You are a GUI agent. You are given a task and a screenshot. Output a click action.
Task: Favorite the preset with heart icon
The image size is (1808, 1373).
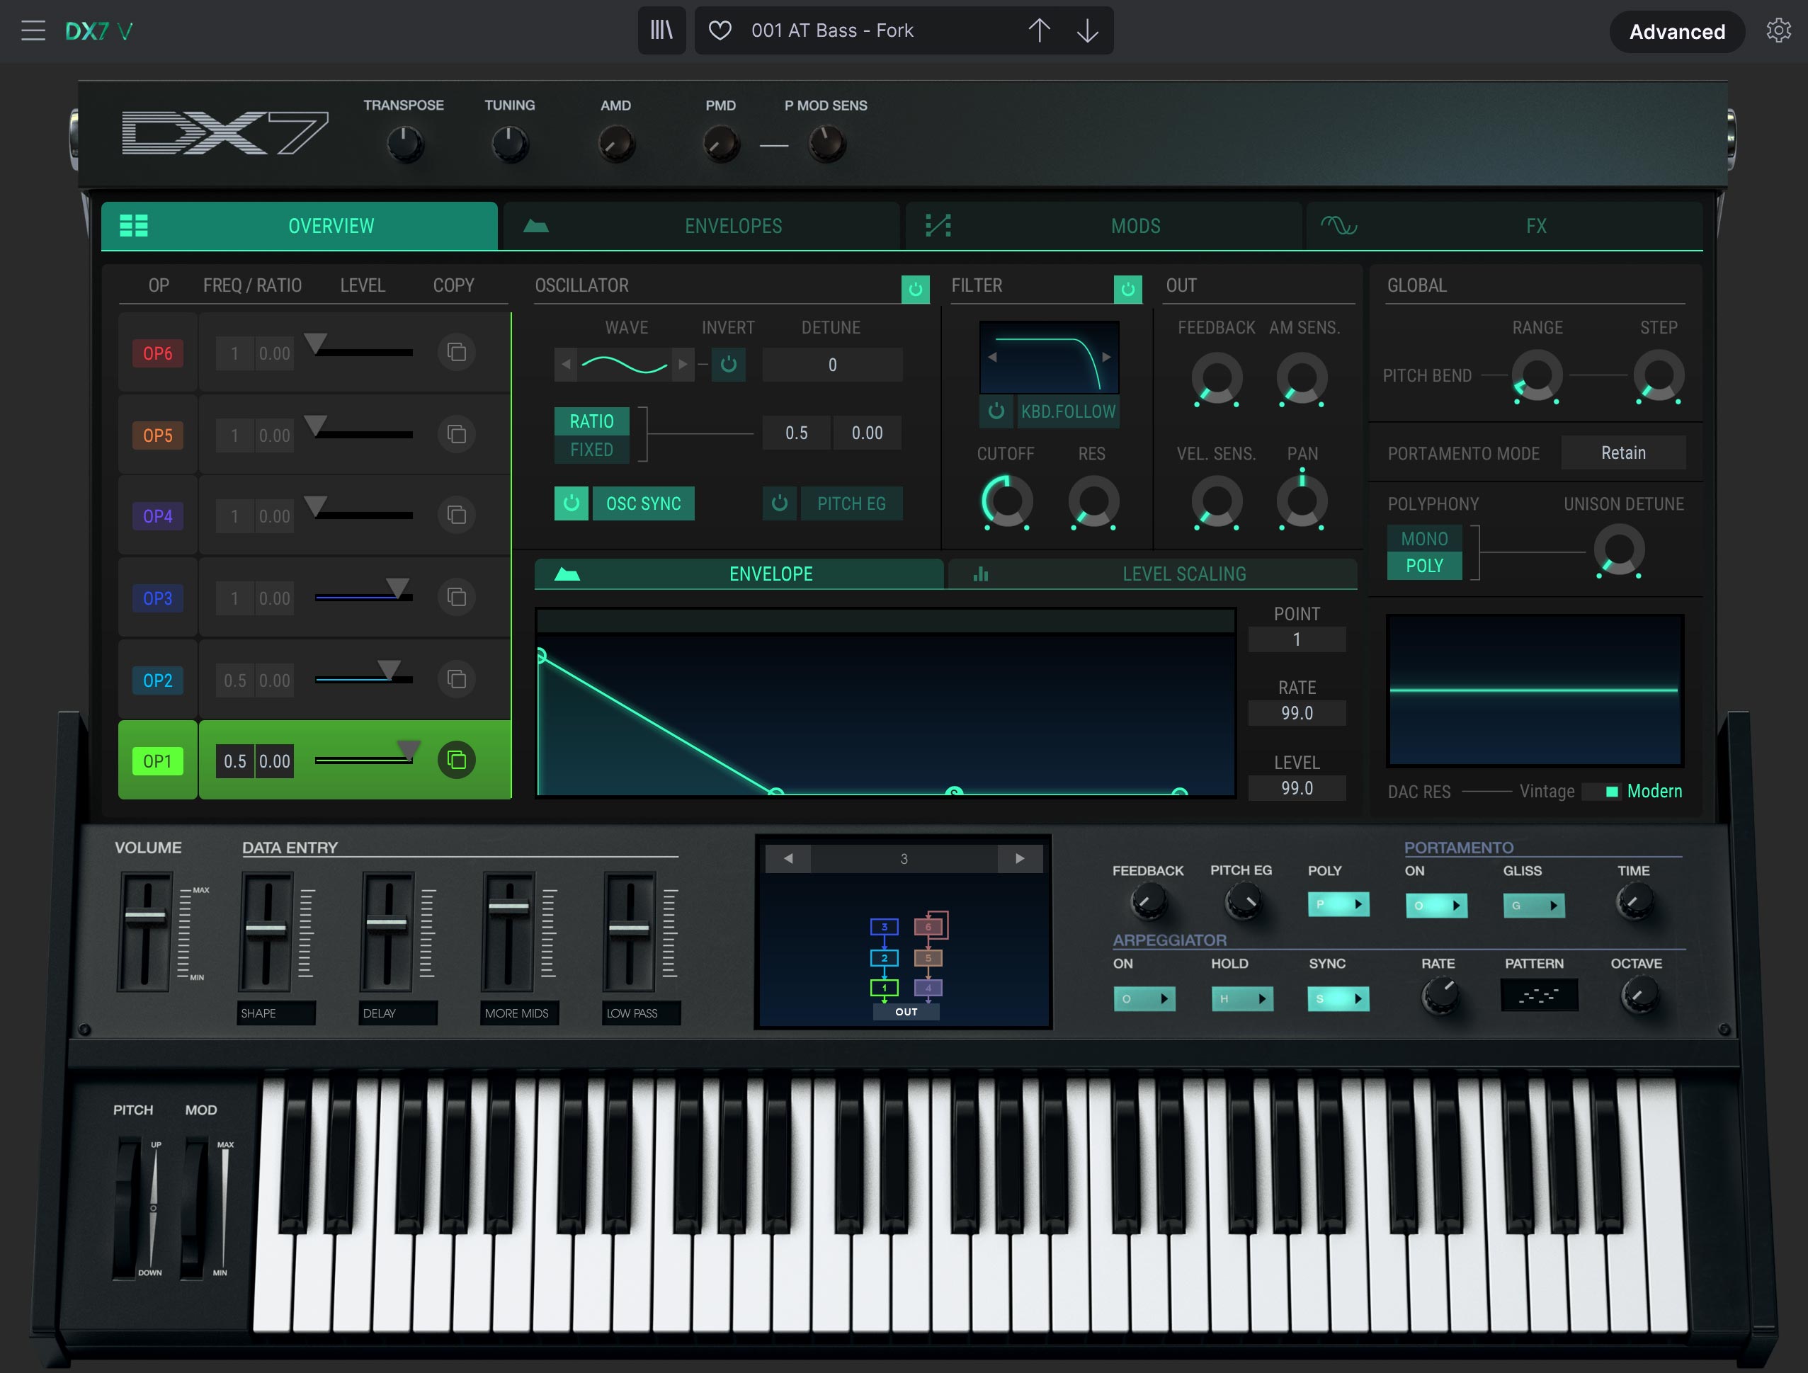click(720, 31)
